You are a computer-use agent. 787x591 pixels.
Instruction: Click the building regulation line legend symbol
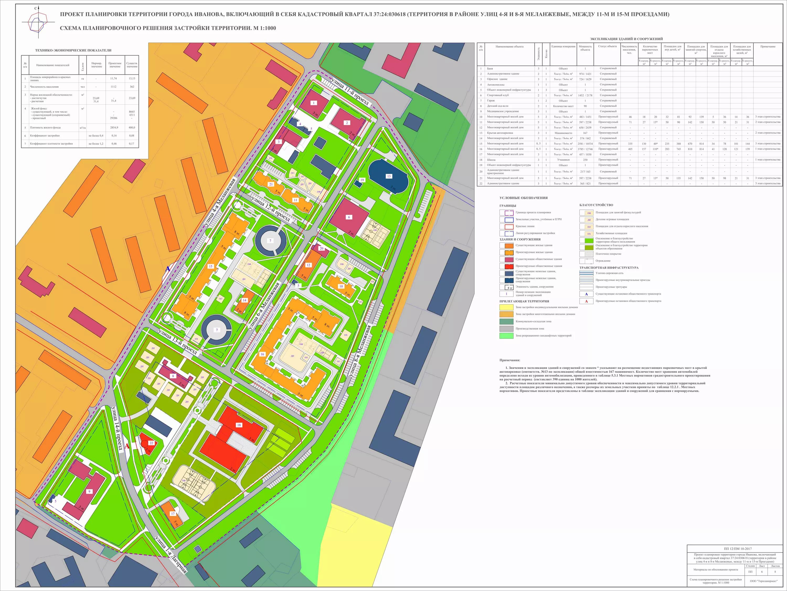pos(507,234)
